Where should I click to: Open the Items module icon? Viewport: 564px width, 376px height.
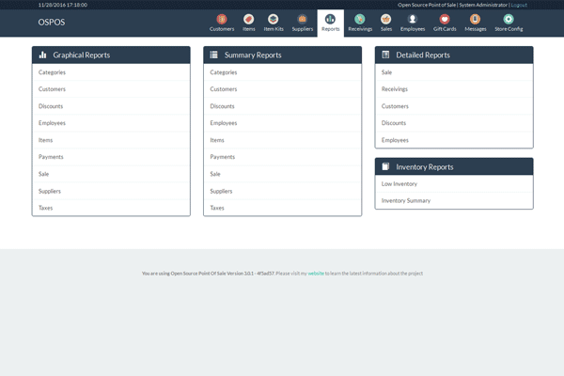pyautogui.click(x=248, y=19)
